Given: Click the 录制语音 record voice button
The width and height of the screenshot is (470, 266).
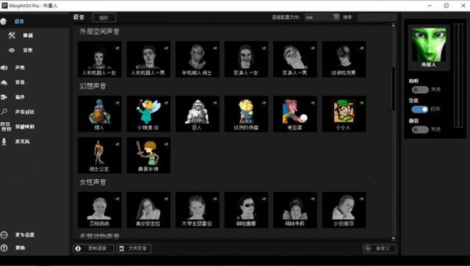Looking at the screenshot, I should click(x=94, y=249).
